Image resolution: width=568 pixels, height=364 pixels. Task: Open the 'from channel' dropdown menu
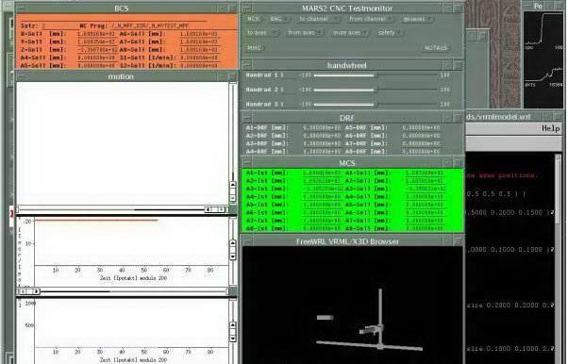tap(371, 19)
